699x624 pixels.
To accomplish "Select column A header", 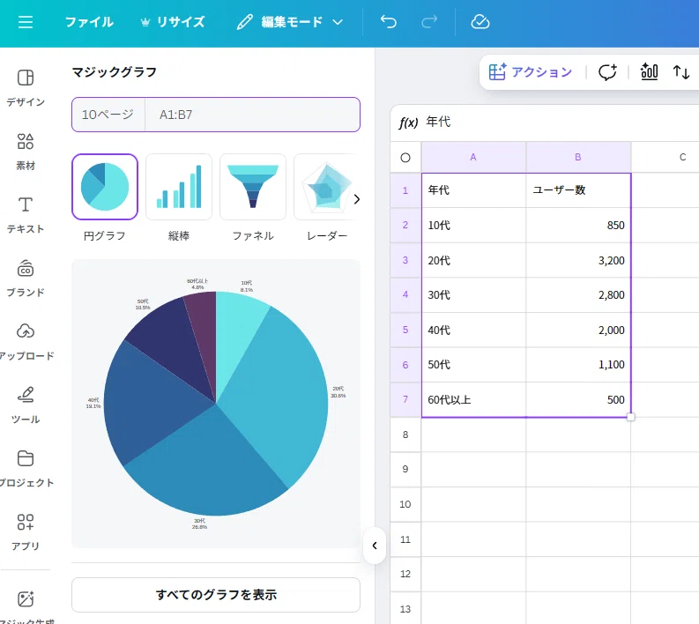I will [x=473, y=158].
